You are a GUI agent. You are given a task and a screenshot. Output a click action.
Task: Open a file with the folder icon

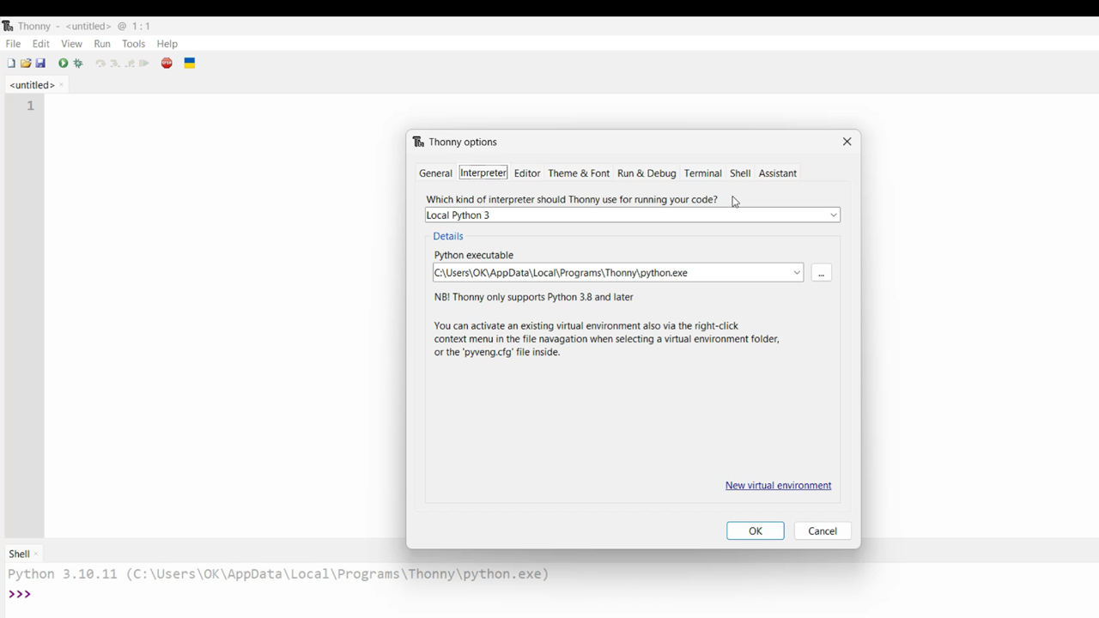point(26,64)
